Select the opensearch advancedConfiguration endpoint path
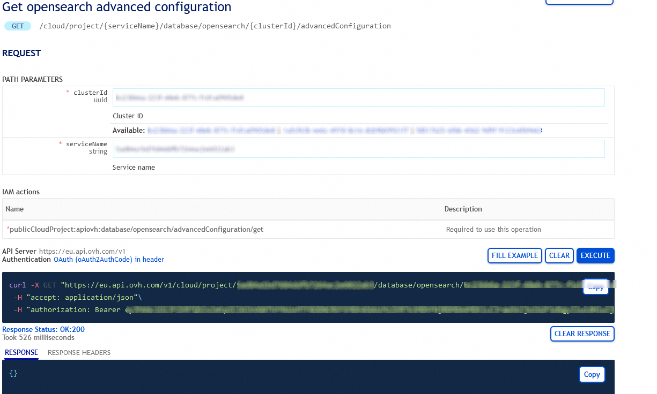Image resolution: width=657 pixels, height=394 pixels. (215, 26)
